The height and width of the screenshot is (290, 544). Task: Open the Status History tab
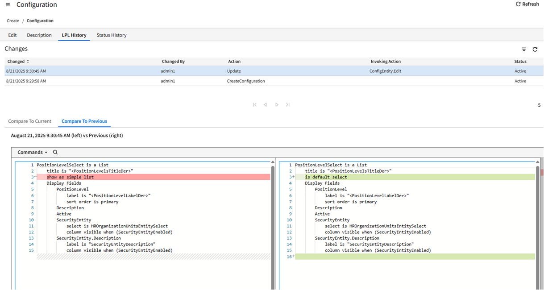[x=112, y=35]
